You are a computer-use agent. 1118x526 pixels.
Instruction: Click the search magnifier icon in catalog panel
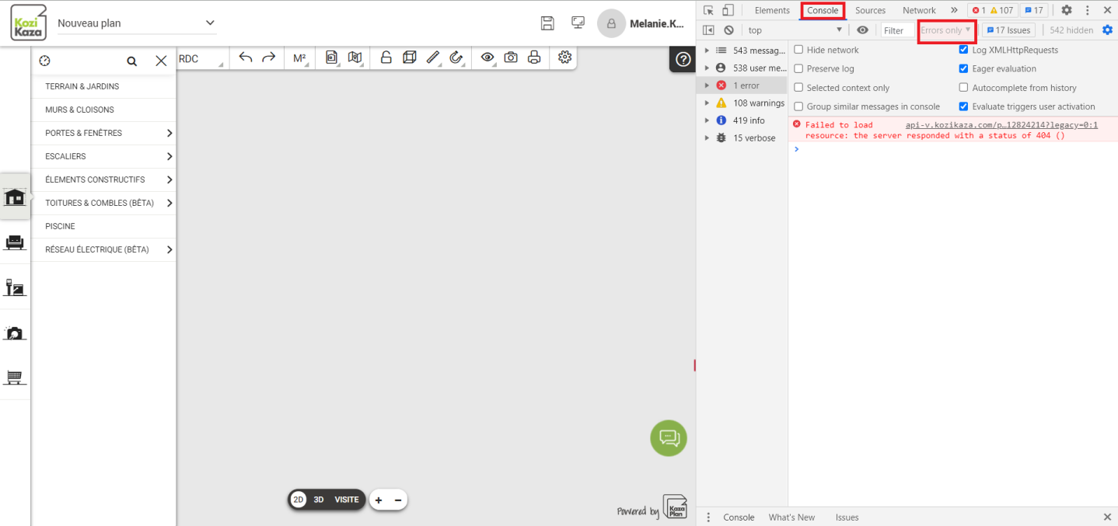(132, 61)
